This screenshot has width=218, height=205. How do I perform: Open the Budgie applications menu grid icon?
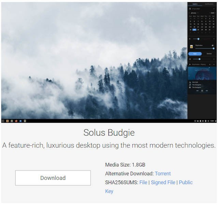(x=3, y=121)
